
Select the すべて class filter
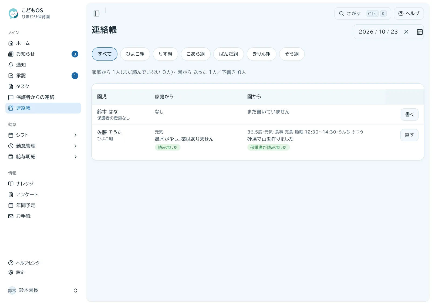[104, 54]
